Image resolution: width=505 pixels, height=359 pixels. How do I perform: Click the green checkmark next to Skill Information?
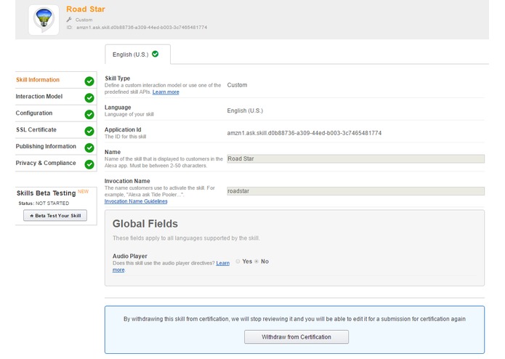89,81
